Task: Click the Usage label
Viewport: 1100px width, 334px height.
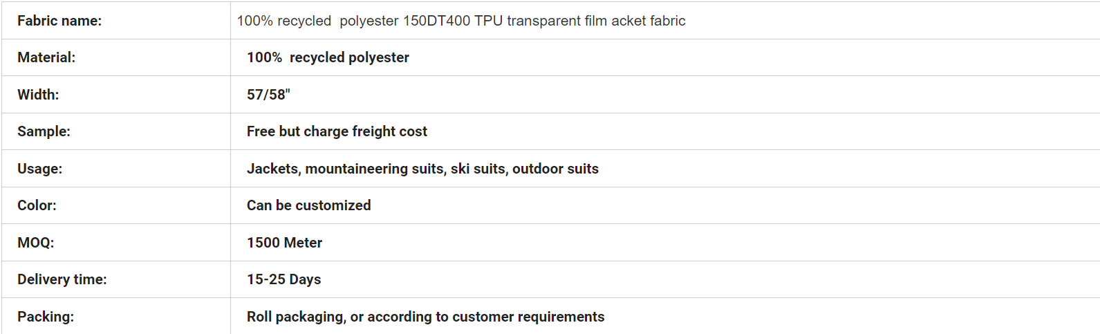Action: (x=39, y=169)
